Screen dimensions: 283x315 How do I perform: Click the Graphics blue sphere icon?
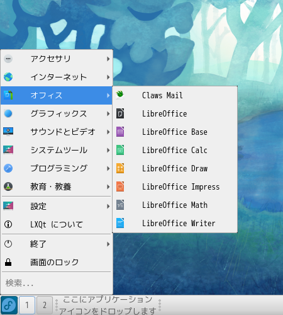coord(8,113)
